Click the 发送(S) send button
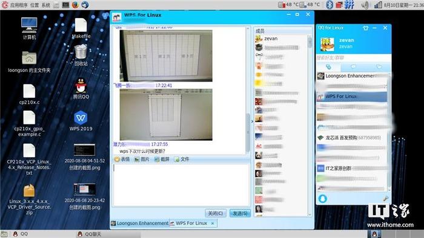Screen dimensions: 424x238 (240, 213)
